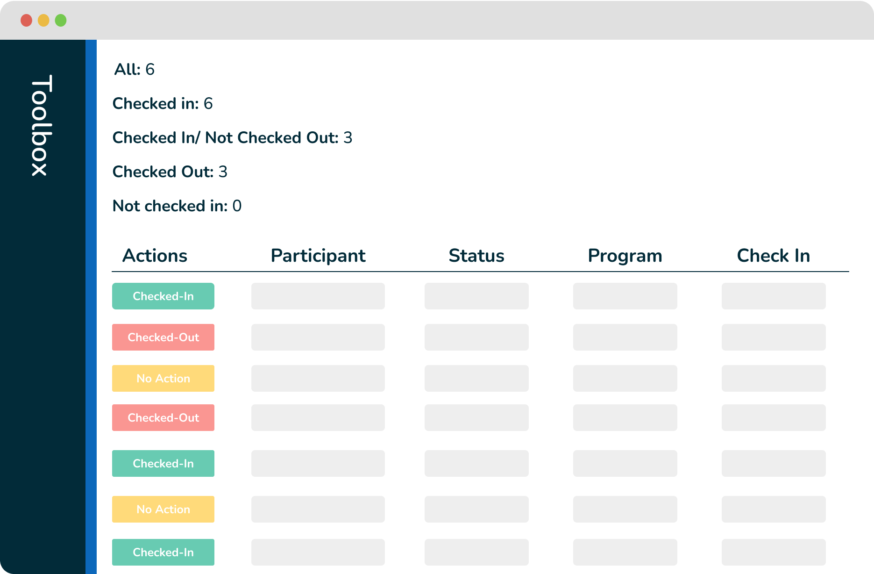Sort the table by Participant column
Viewport: 874px width, 574px height.
318,255
